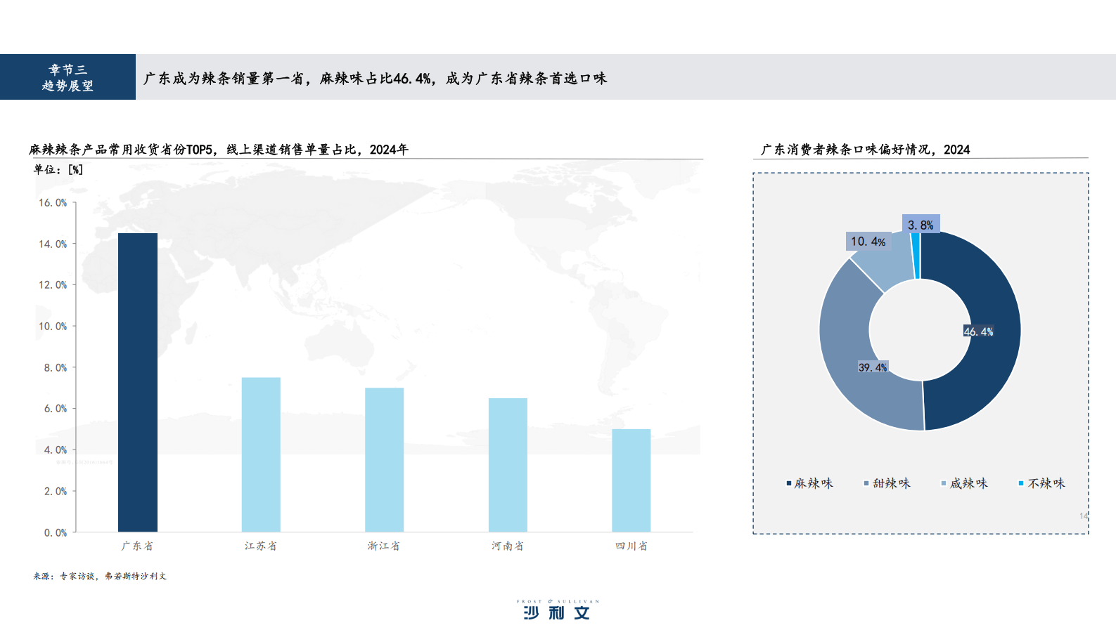Image resolution: width=1116 pixels, height=637 pixels.
Task: Select the 江苏省 bar in the chart
Action: coord(261,454)
